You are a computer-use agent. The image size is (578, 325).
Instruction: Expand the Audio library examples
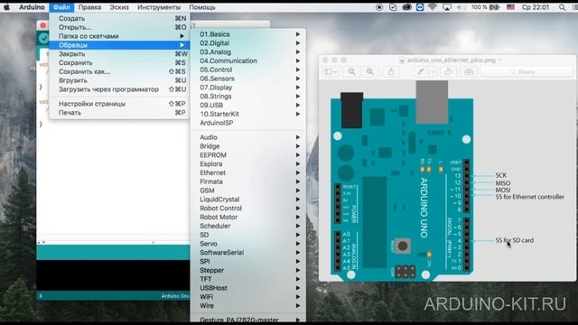248,137
